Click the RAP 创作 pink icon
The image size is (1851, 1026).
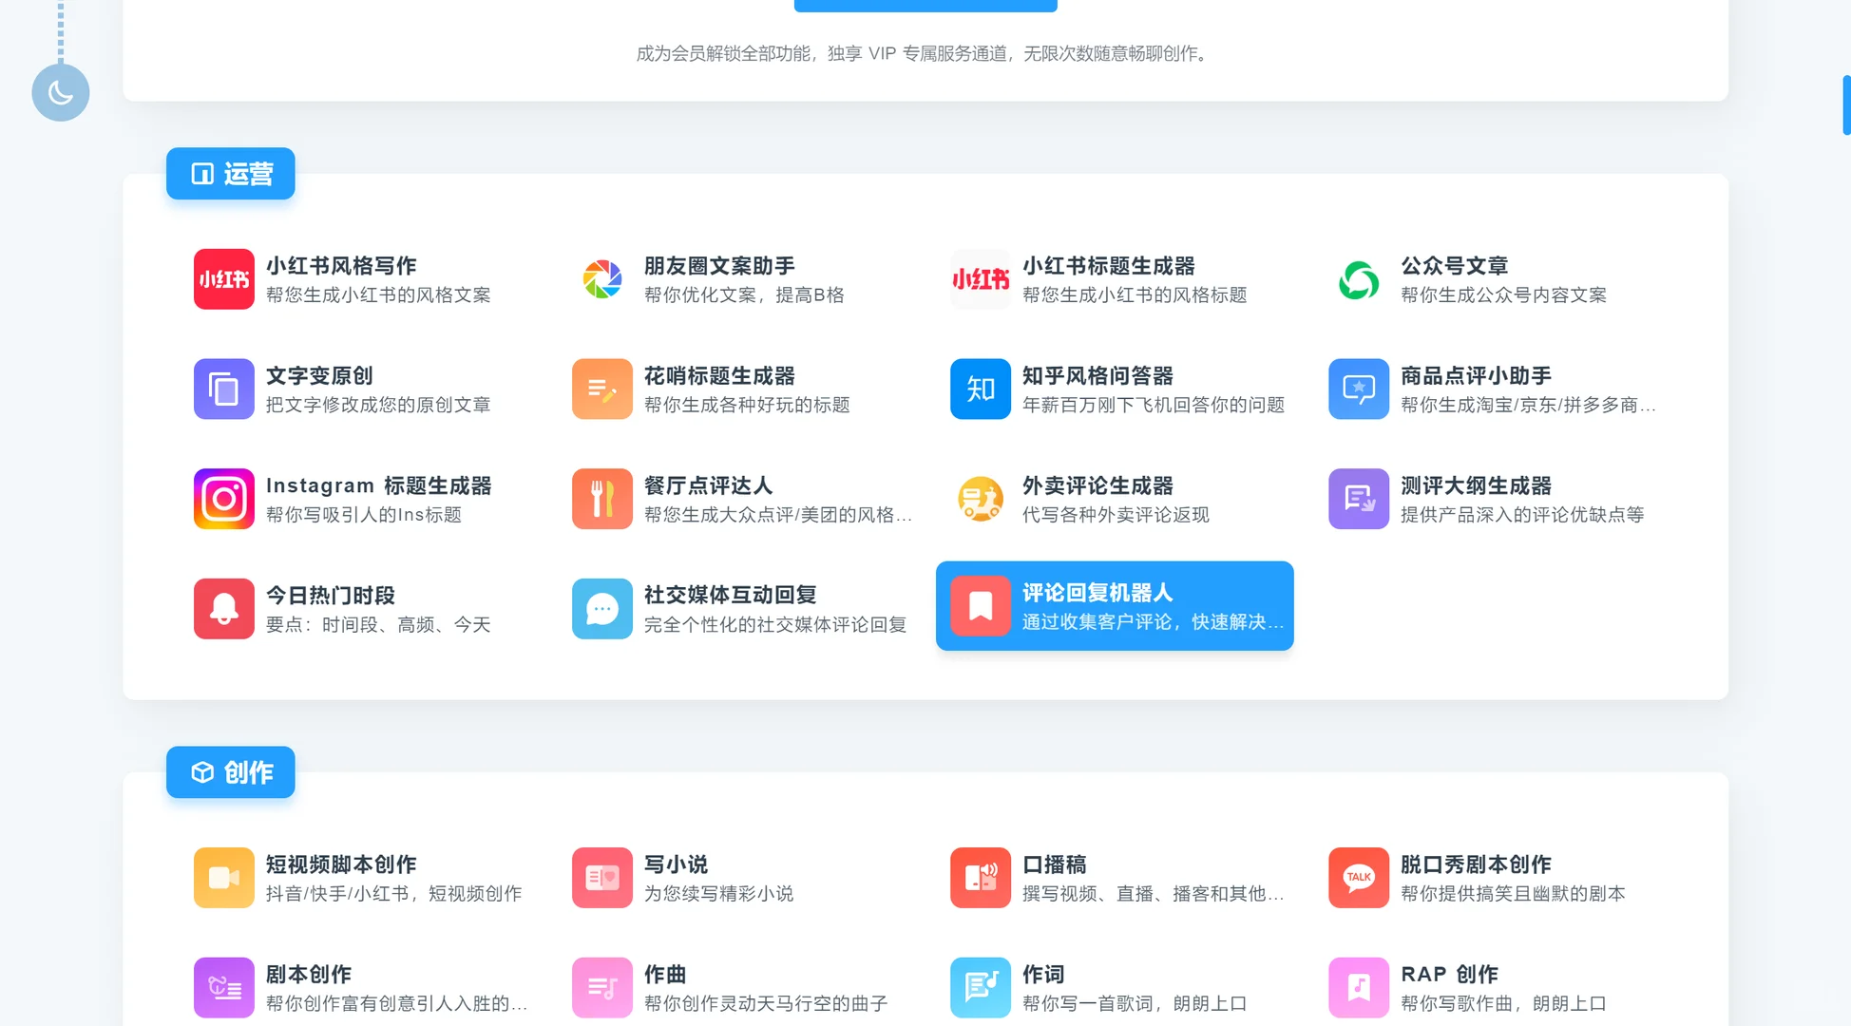pos(1359,987)
